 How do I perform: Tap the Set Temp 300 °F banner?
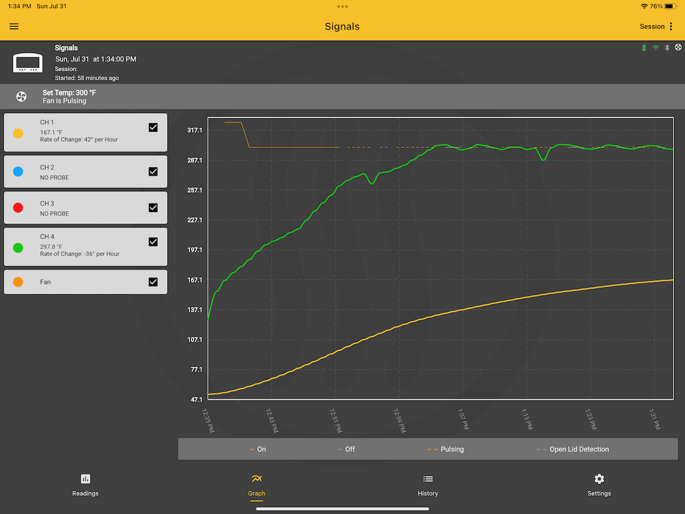[70, 97]
